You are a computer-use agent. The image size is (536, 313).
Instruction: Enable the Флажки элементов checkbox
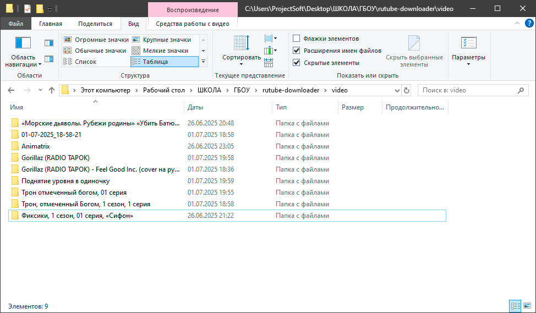[x=297, y=39]
